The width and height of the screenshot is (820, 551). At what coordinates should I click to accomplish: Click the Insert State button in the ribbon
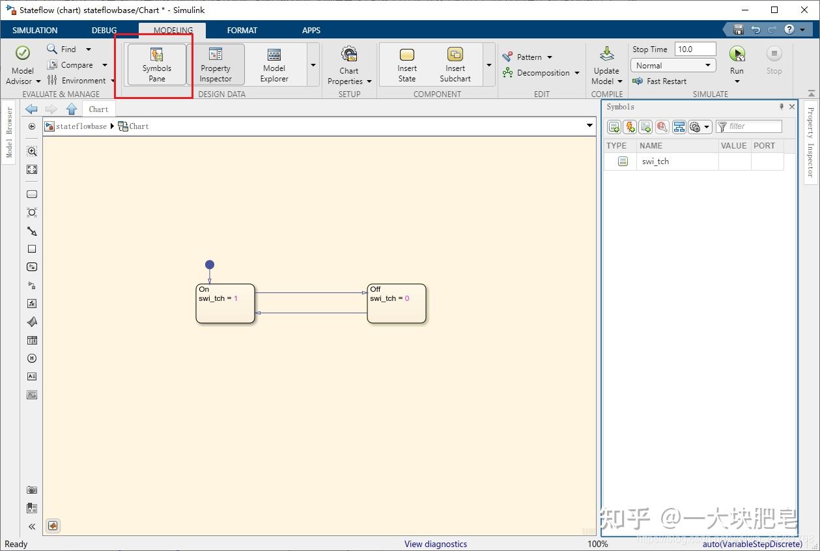406,64
